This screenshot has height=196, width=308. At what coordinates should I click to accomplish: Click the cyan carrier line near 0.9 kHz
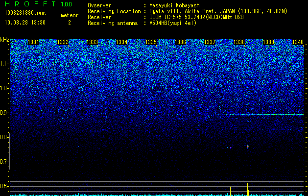point(260,114)
